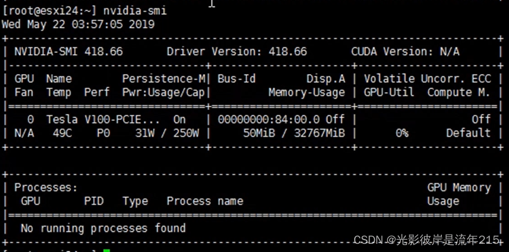Click the 31W / 250W power usage
This screenshot has height=252, width=509.
point(167,133)
